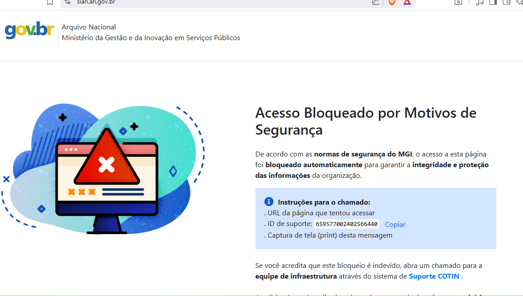Image resolution: width=523 pixels, height=296 pixels.
Task: Click Ministério da Gestão header subtitle
Action: (x=151, y=38)
